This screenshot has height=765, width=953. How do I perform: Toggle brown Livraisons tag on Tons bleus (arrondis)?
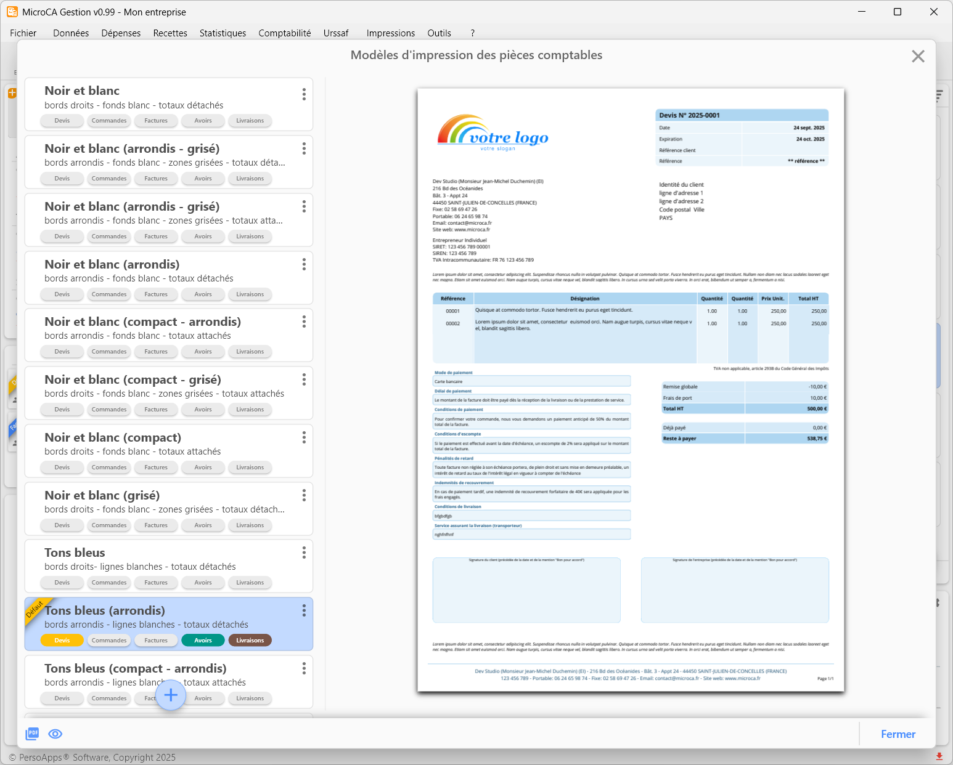(x=250, y=641)
